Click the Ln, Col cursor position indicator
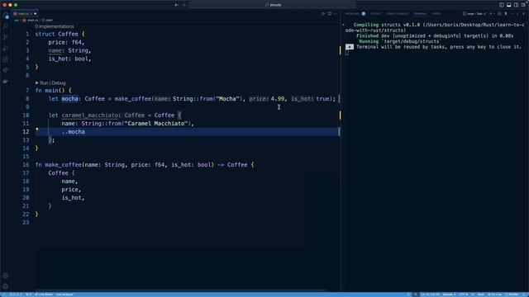This screenshot has width=529, height=297. (430, 295)
